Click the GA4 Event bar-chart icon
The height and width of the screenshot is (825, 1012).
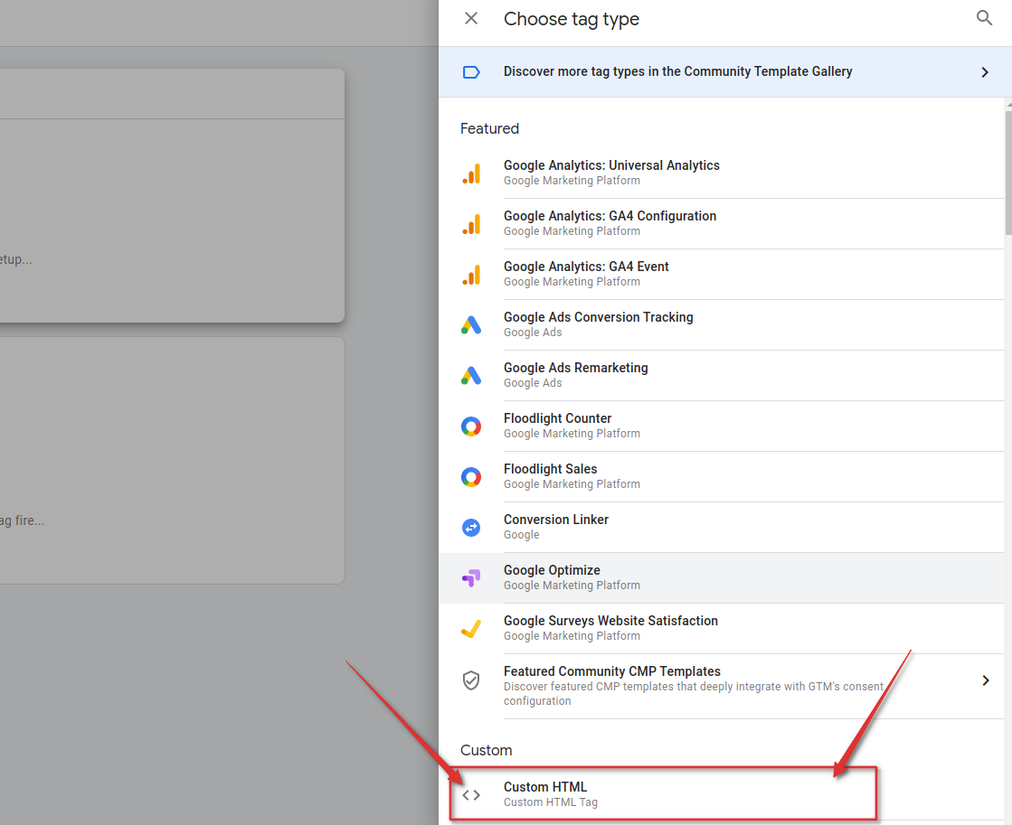[471, 275]
